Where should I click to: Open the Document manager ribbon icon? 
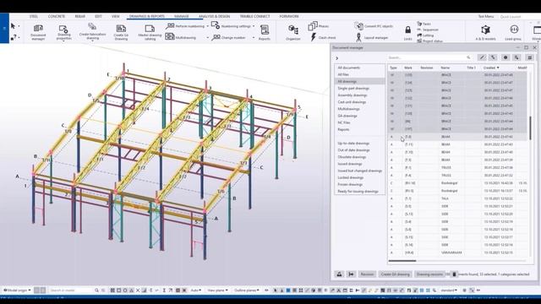click(x=38, y=32)
